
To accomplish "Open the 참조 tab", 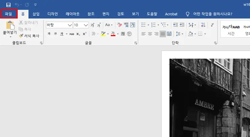I will [91, 14].
